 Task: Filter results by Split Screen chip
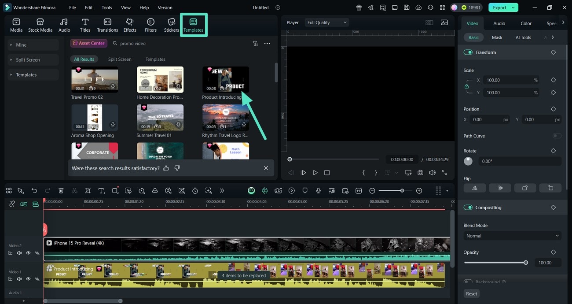[120, 59]
